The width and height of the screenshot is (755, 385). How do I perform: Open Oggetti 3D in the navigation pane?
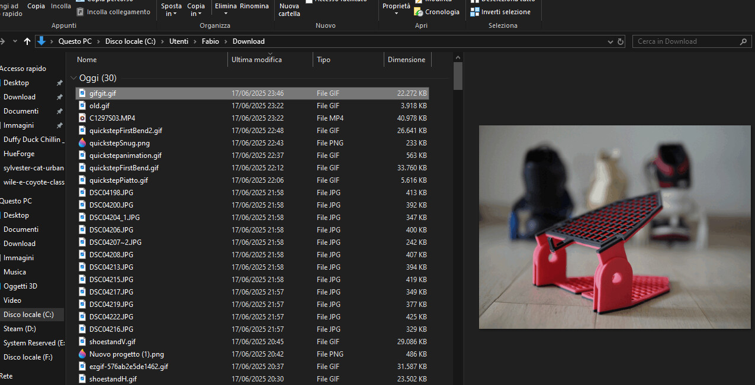coord(20,286)
